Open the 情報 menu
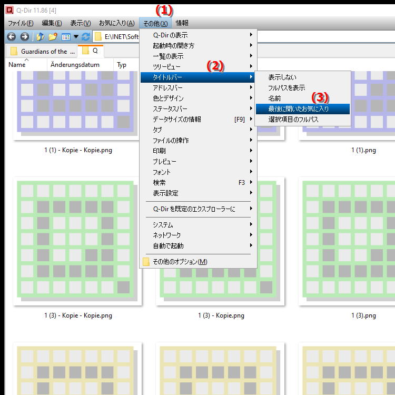This screenshot has height=395, width=395. (x=182, y=23)
